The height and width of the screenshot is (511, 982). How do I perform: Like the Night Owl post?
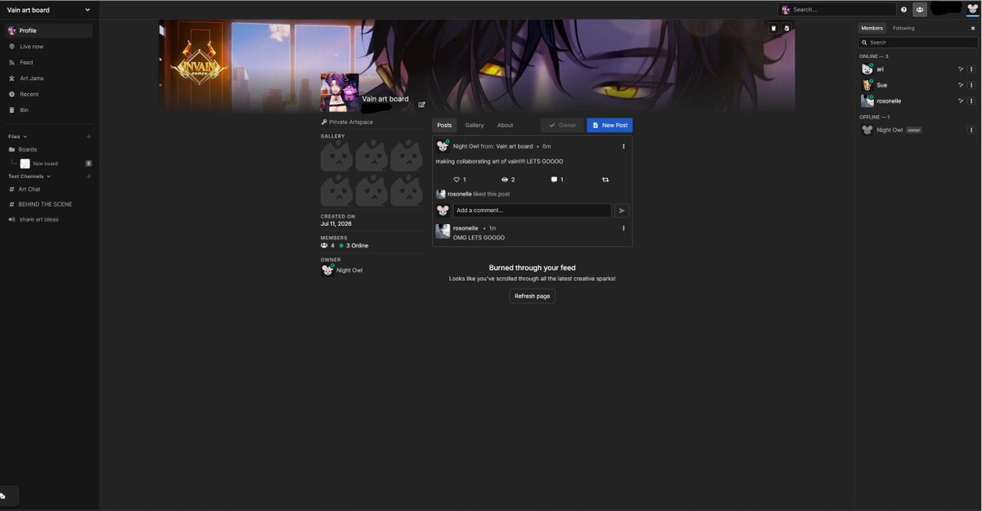click(457, 179)
